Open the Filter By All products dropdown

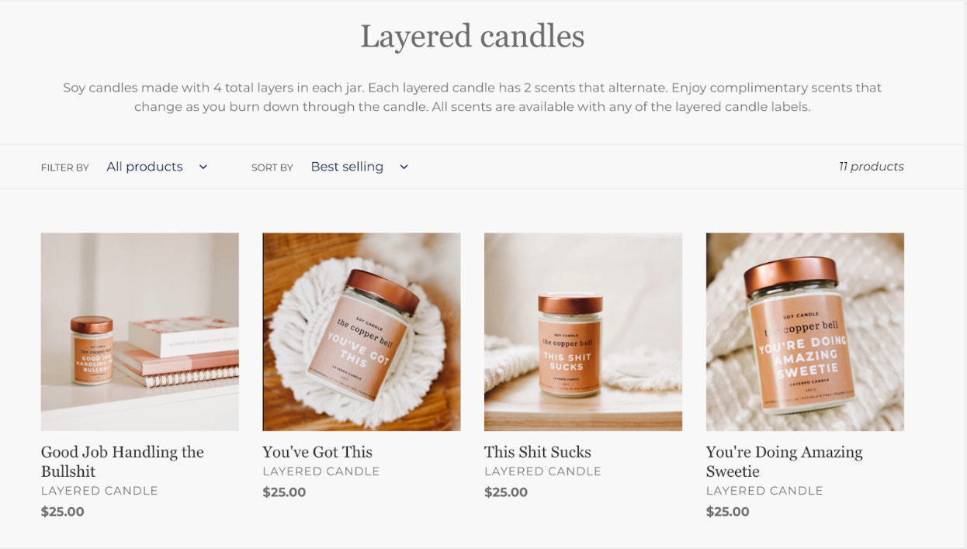(157, 167)
